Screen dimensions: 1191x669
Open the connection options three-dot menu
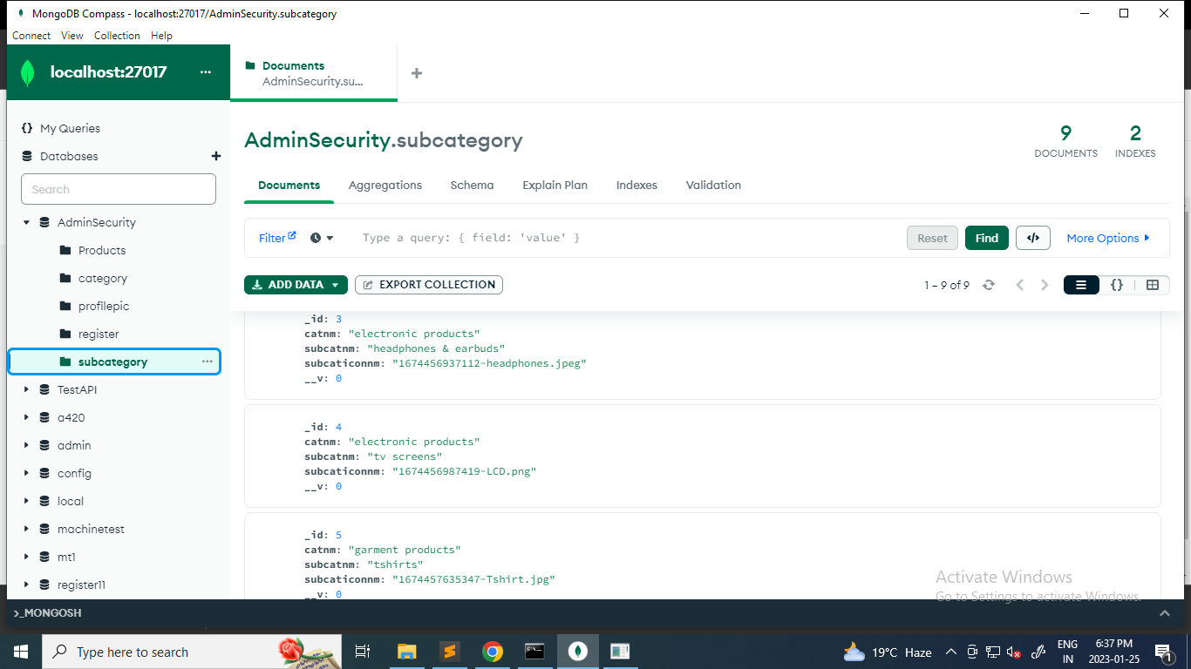click(x=206, y=72)
